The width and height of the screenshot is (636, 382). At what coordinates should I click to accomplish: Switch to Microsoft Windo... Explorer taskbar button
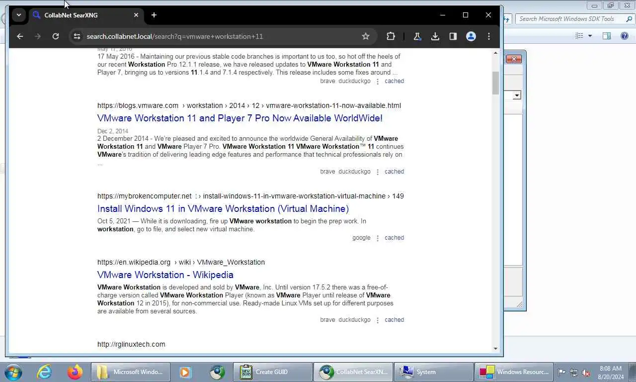point(131,372)
